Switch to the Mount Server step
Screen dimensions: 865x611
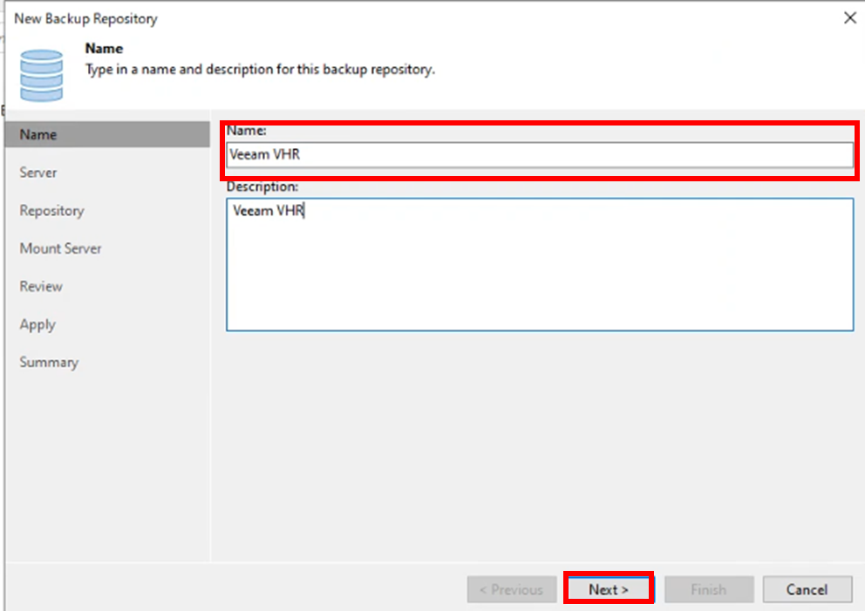point(61,248)
